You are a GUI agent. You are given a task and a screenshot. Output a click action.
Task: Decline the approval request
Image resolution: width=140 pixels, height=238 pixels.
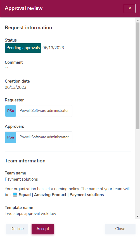tap(17, 229)
